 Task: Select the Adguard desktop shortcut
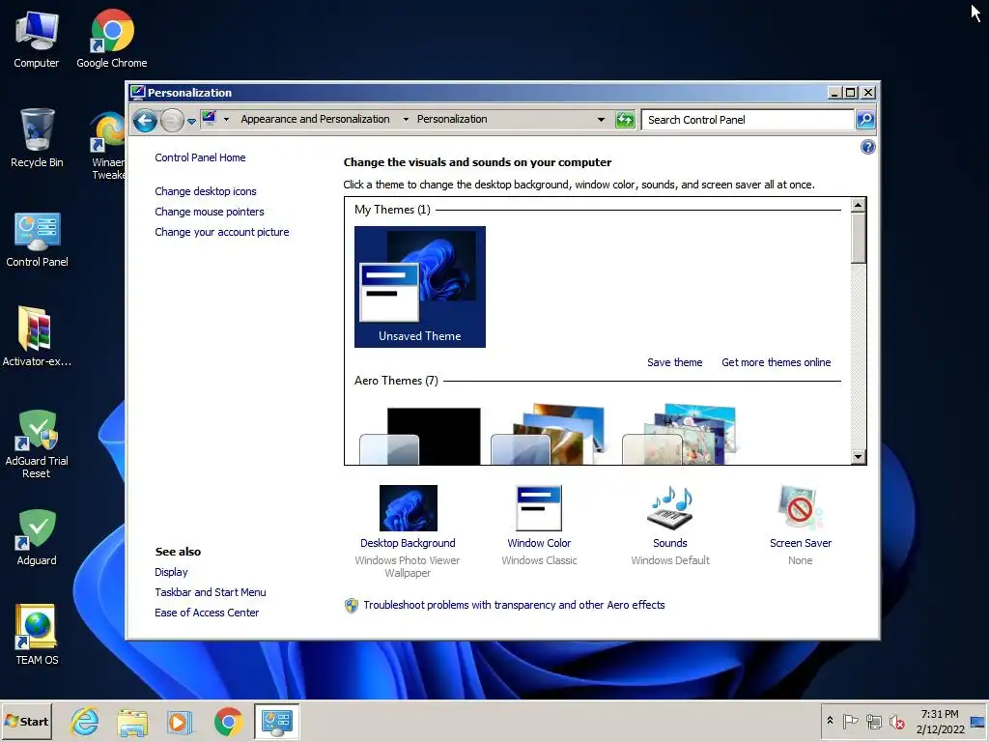(37, 537)
